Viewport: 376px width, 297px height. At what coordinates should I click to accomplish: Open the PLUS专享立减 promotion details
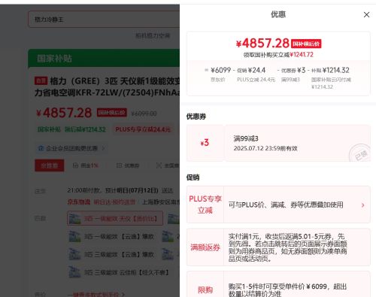tap(278, 205)
